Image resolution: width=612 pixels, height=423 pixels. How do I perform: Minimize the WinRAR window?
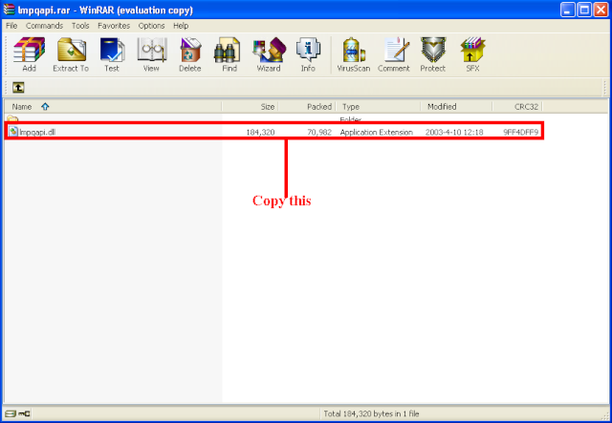pyautogui.click(x=567, y=10)
